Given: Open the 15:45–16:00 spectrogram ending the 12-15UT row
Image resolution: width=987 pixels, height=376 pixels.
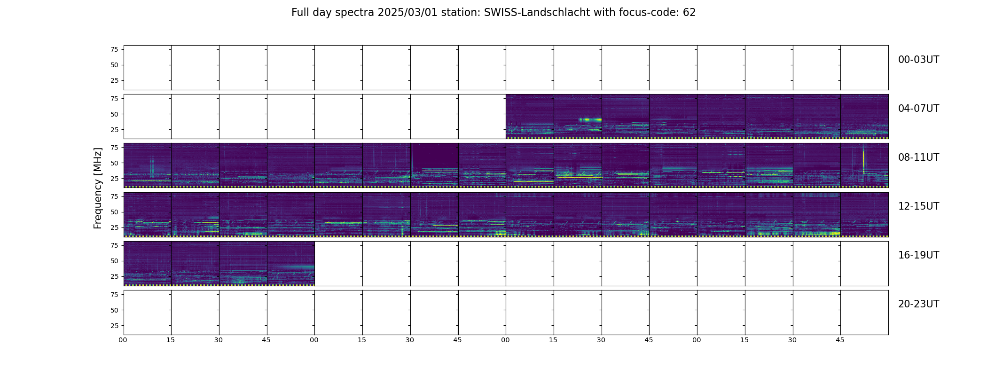Looking at the screenshot, I should [864, 214].
